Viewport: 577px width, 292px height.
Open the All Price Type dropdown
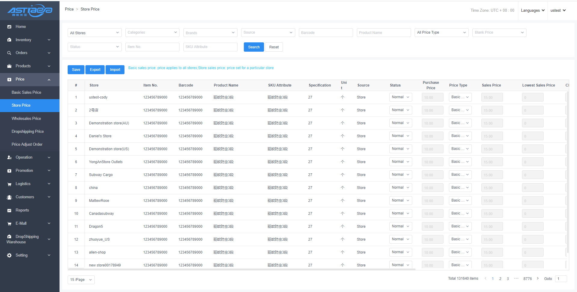[441, 32]
